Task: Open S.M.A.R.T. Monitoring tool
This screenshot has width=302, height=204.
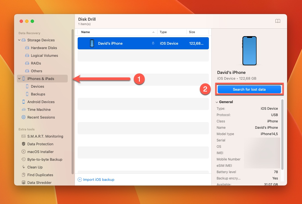Action: pos(45,136)
